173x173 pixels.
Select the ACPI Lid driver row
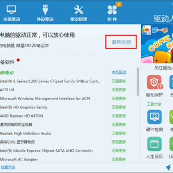click(63, 90)
